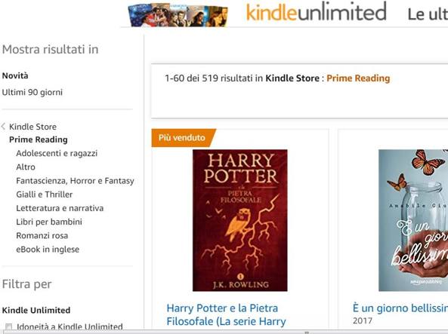Click the Più venduto badge

[x=184, y=138]
